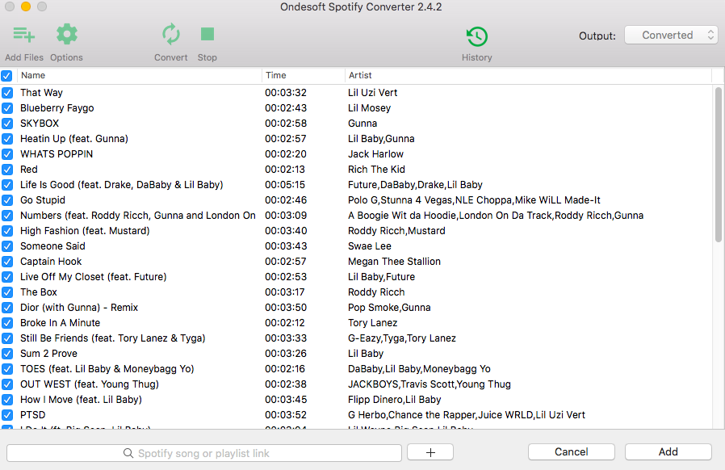Toggle the select-all checkbox in header
725x470 pixels.
[6, 75]
